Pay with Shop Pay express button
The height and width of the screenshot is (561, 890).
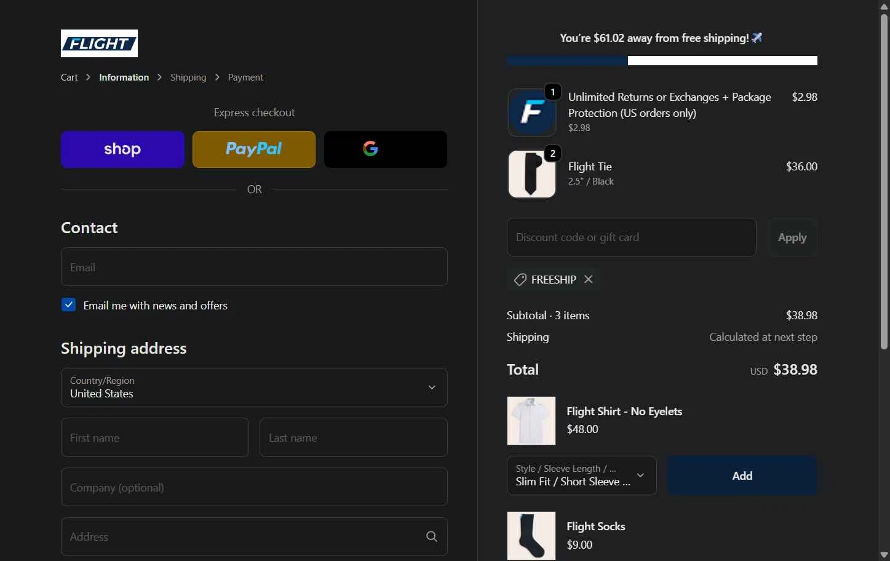point(122,149)
